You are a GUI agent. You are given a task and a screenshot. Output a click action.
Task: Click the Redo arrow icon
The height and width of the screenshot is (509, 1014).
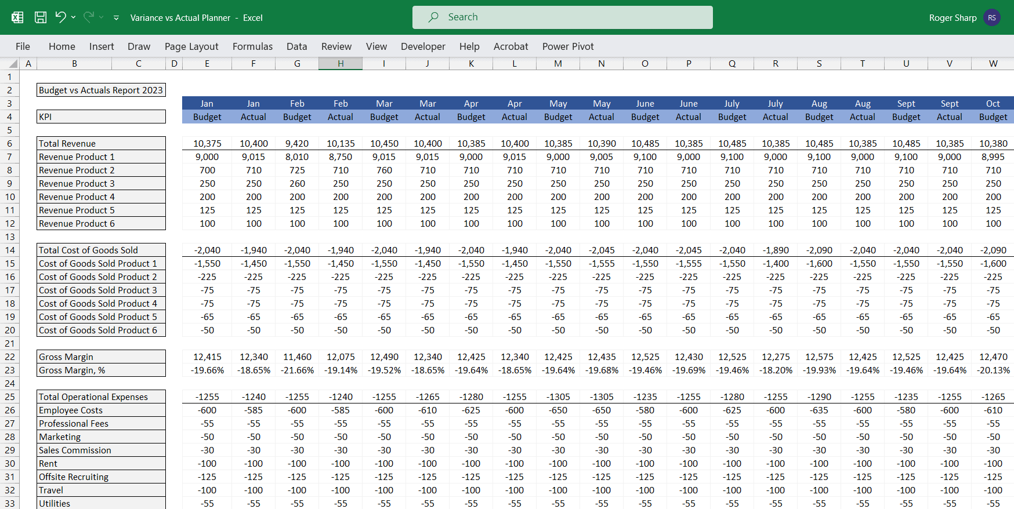[x=89, y=17]
